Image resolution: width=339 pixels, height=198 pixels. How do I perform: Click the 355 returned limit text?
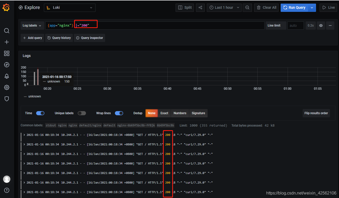pos(213,126)
